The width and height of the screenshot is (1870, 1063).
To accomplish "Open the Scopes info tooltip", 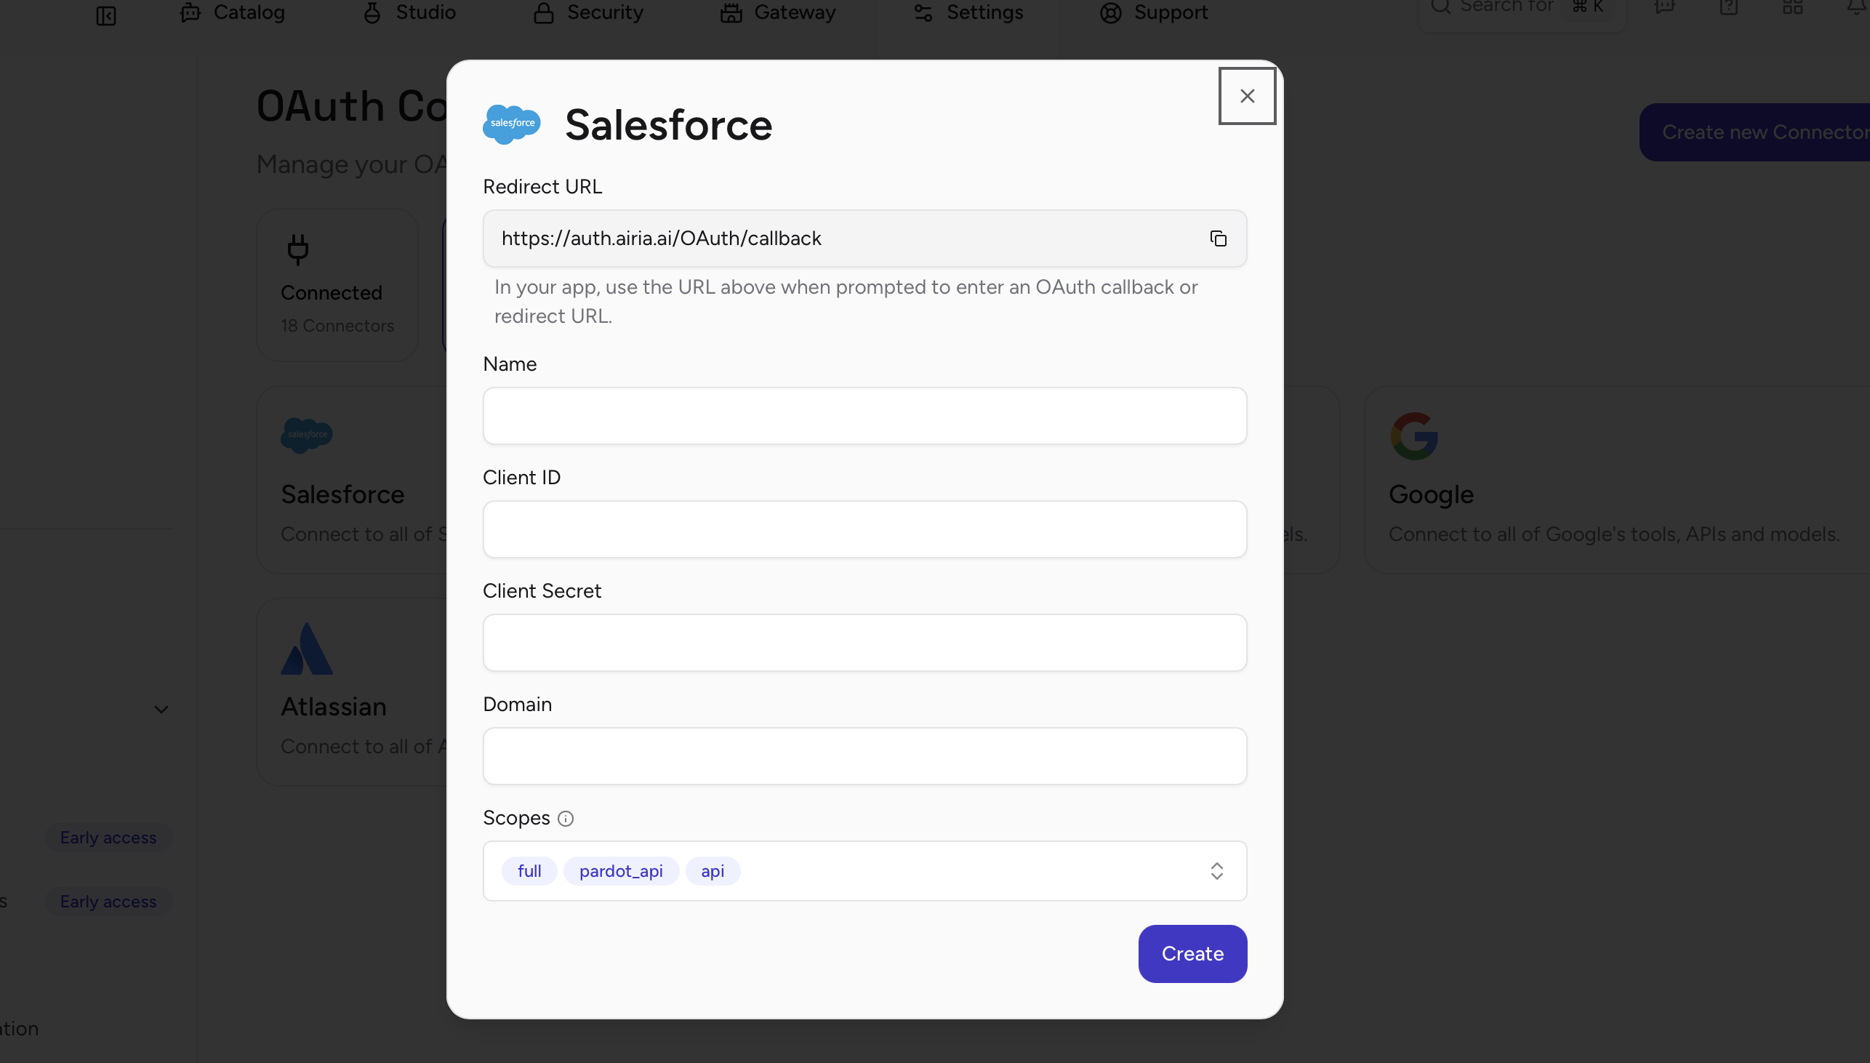I will coord(566,819).
